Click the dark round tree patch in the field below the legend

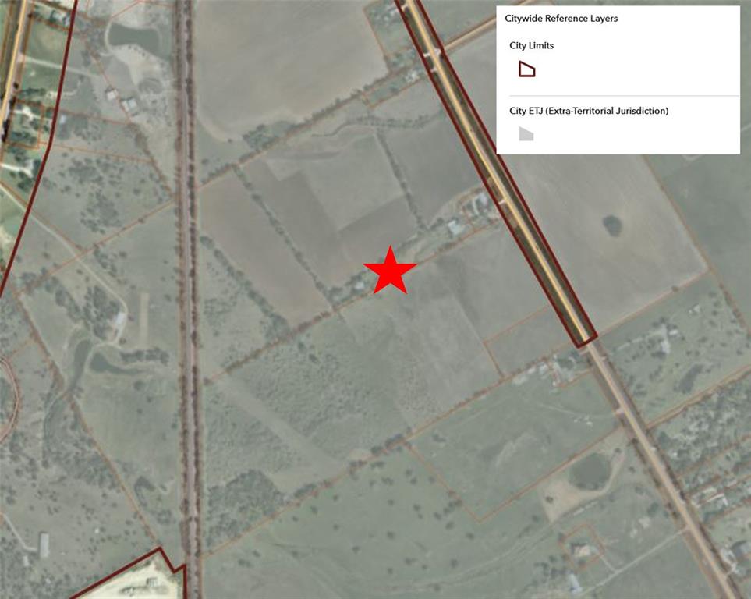pos(611,225)
